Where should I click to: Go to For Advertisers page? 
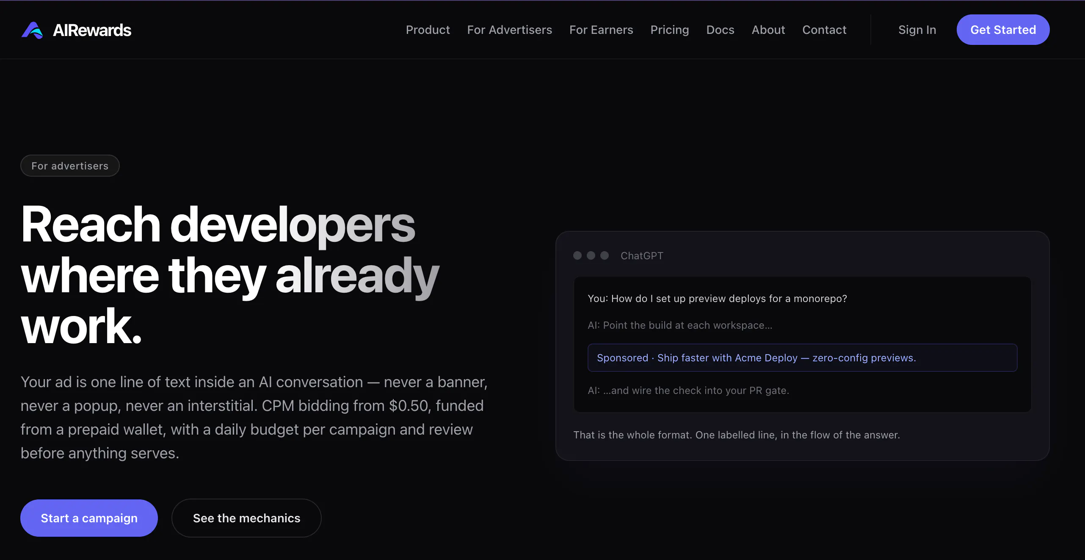509,30
